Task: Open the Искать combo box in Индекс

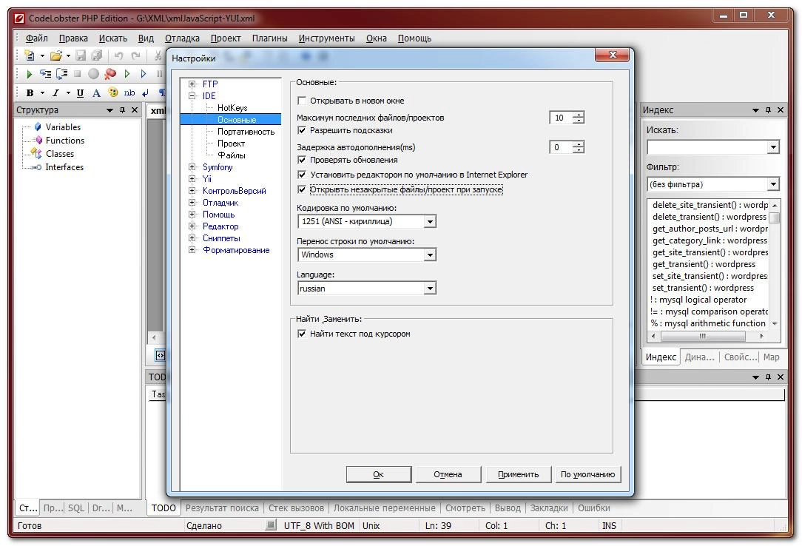Action: [773, 148]
